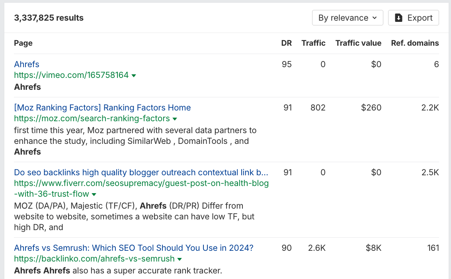Expand the URL options for vimeo.com/165758164
This screenshot has width=451, height=279.
[x=134, y=75]
